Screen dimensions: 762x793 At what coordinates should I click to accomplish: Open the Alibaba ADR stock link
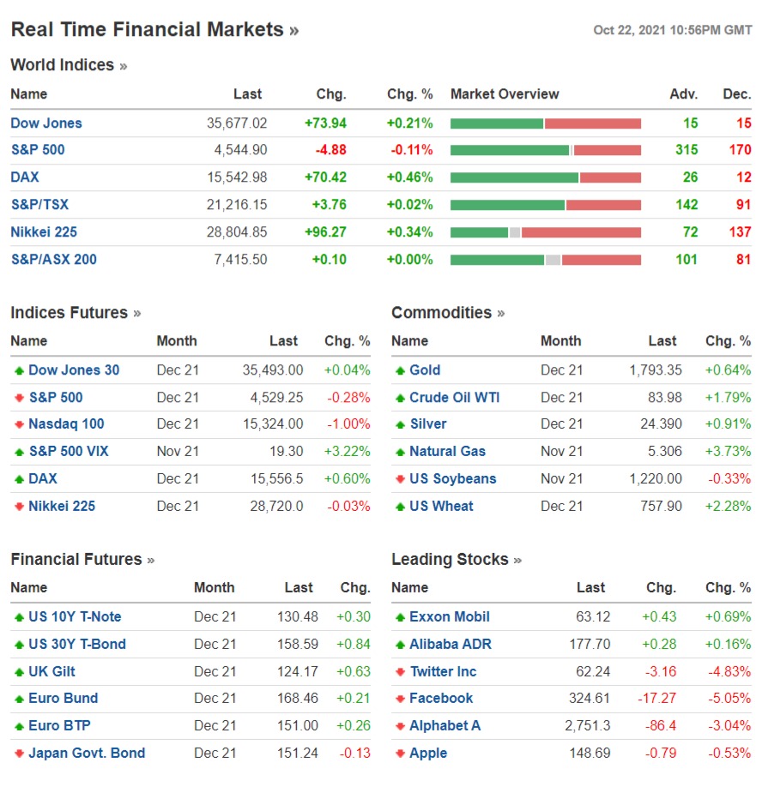[451, 644]
